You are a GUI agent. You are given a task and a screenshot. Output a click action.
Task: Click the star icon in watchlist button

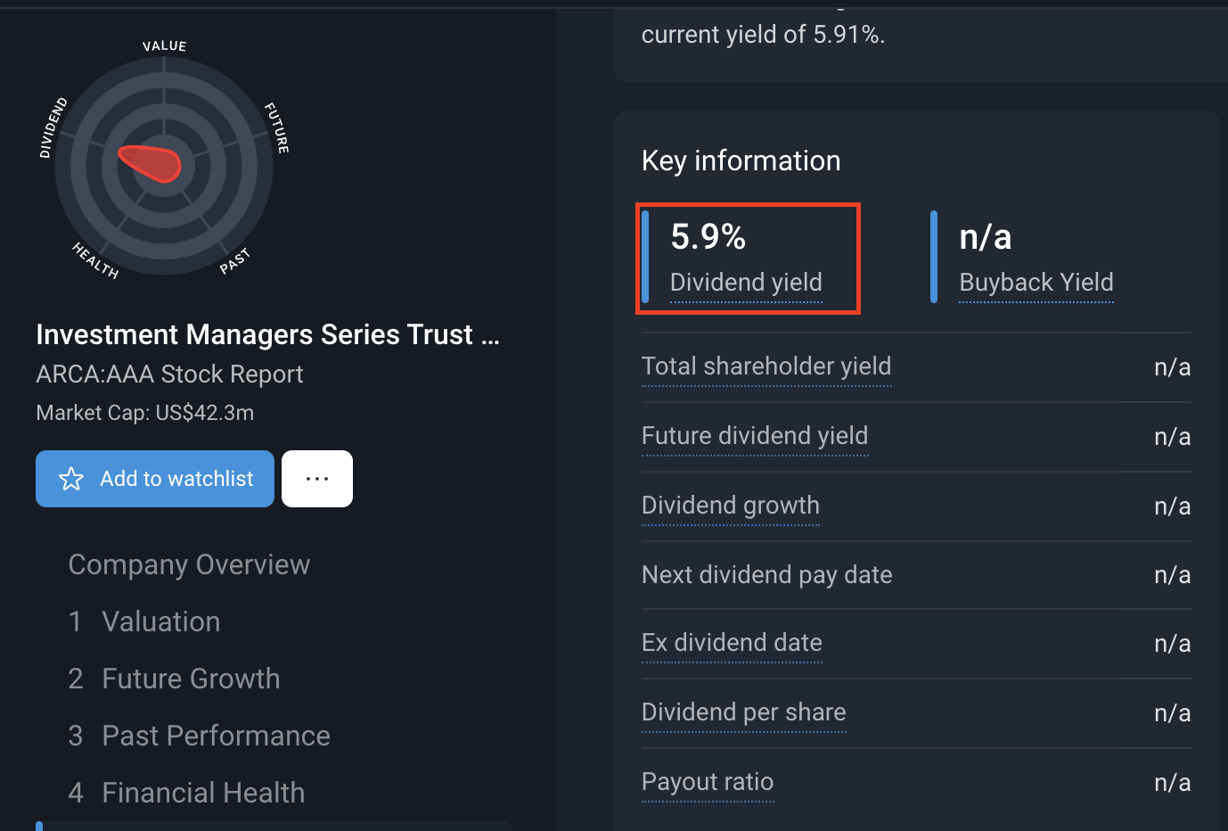(x=71, y=479)
